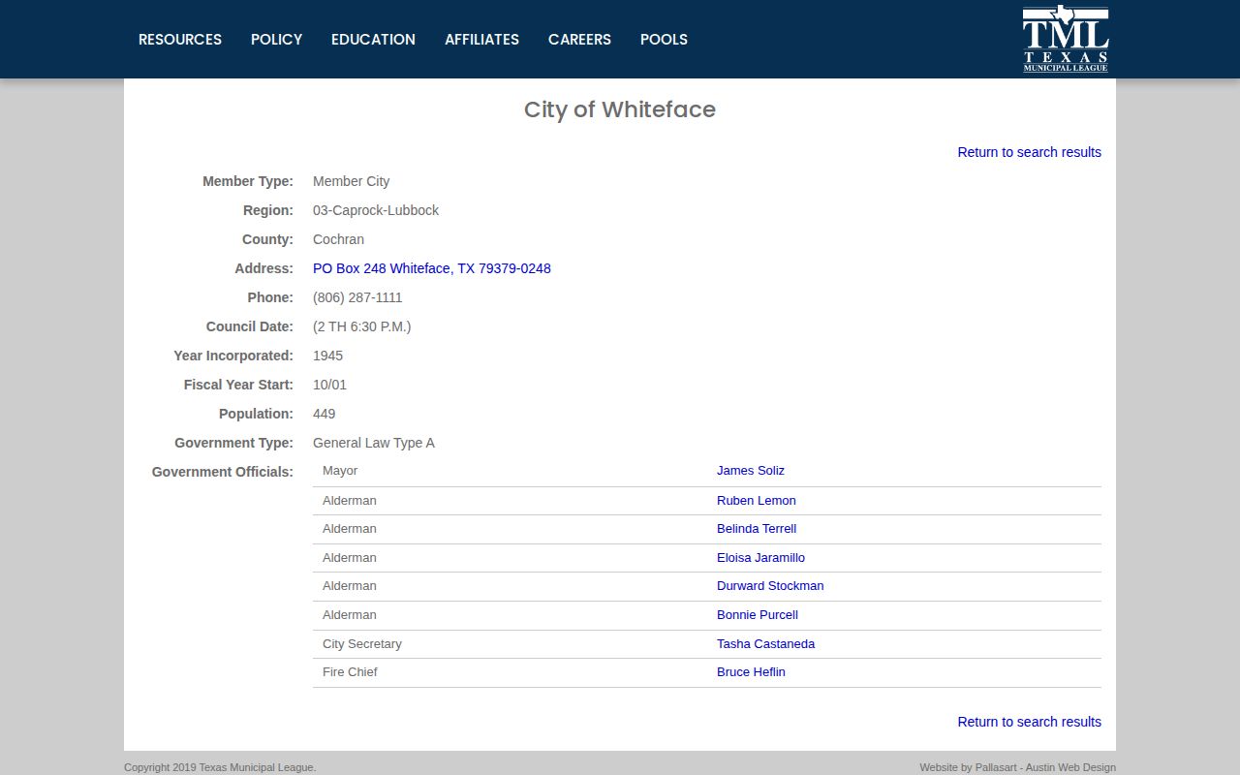Open Alderman Ruben Lemon's link

pyautogui.click(x=757, y=501)
